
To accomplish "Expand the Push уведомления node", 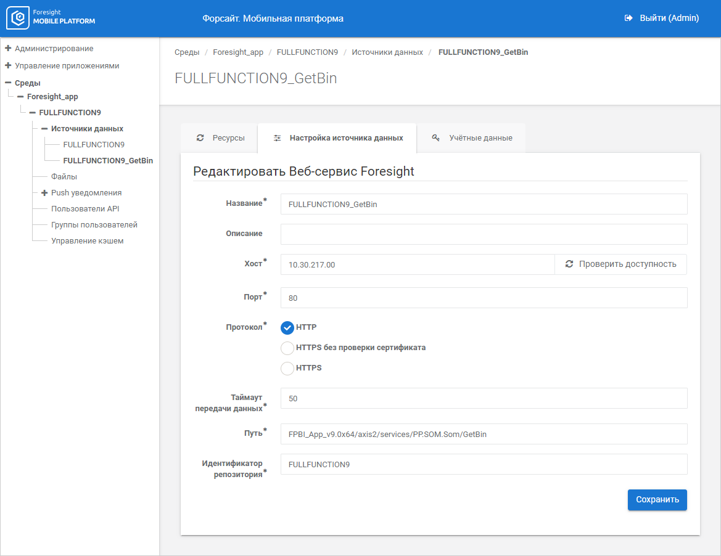I will 44,193.
